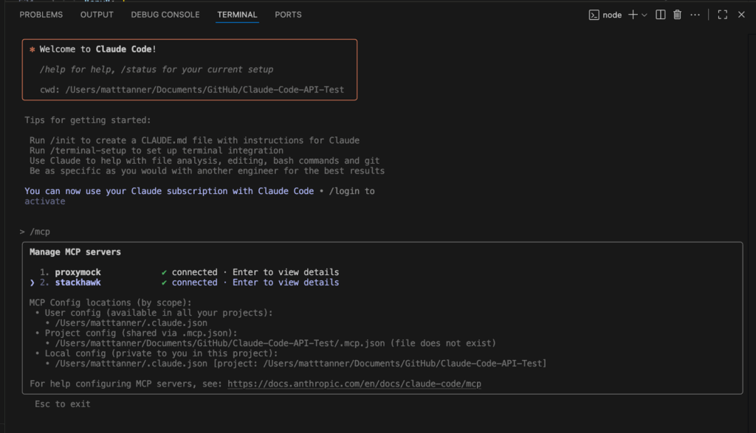The width and height of the screenshot is (756, 433).
Task: Open the Ports tab
Action: pos(288,15)
